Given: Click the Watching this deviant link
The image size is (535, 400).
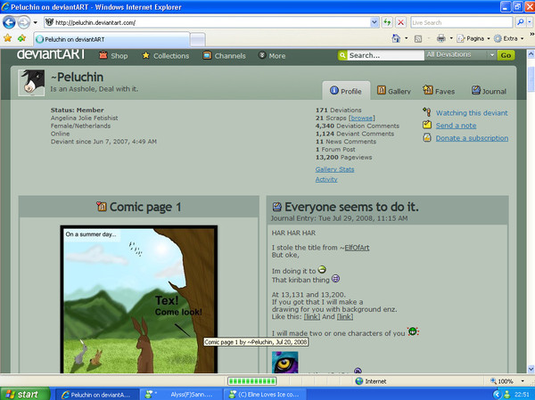Looking at the screenshot, I should coord(472,113).
